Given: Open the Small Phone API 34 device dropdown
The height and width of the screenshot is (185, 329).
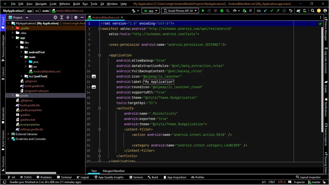Looking at the screenshot, I should pyautogui.click(x=180, y=11).
